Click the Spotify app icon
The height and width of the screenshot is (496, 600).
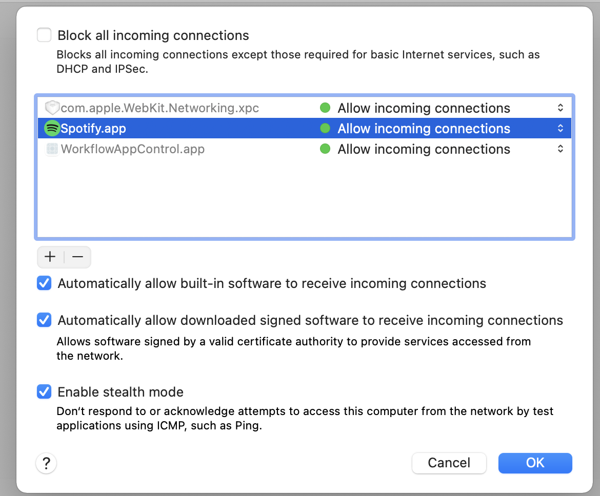(x=52, y=129)
